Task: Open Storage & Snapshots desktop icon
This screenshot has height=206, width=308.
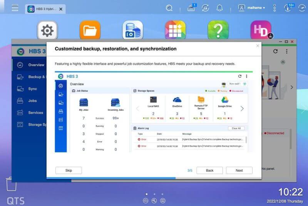Action: point(132,30)
